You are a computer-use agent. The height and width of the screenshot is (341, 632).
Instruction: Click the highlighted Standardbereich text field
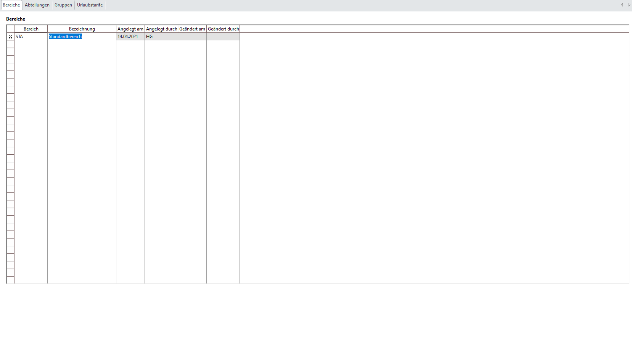[65, 37]
